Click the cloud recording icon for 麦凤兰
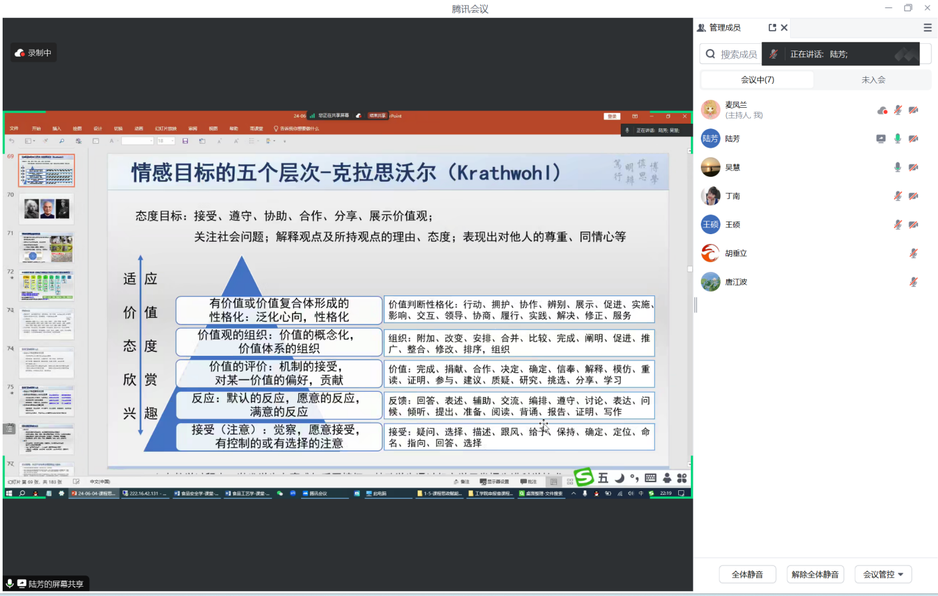The width and height of the screenshot is (938, 596). pyautogui.click(x=882, y=110)
